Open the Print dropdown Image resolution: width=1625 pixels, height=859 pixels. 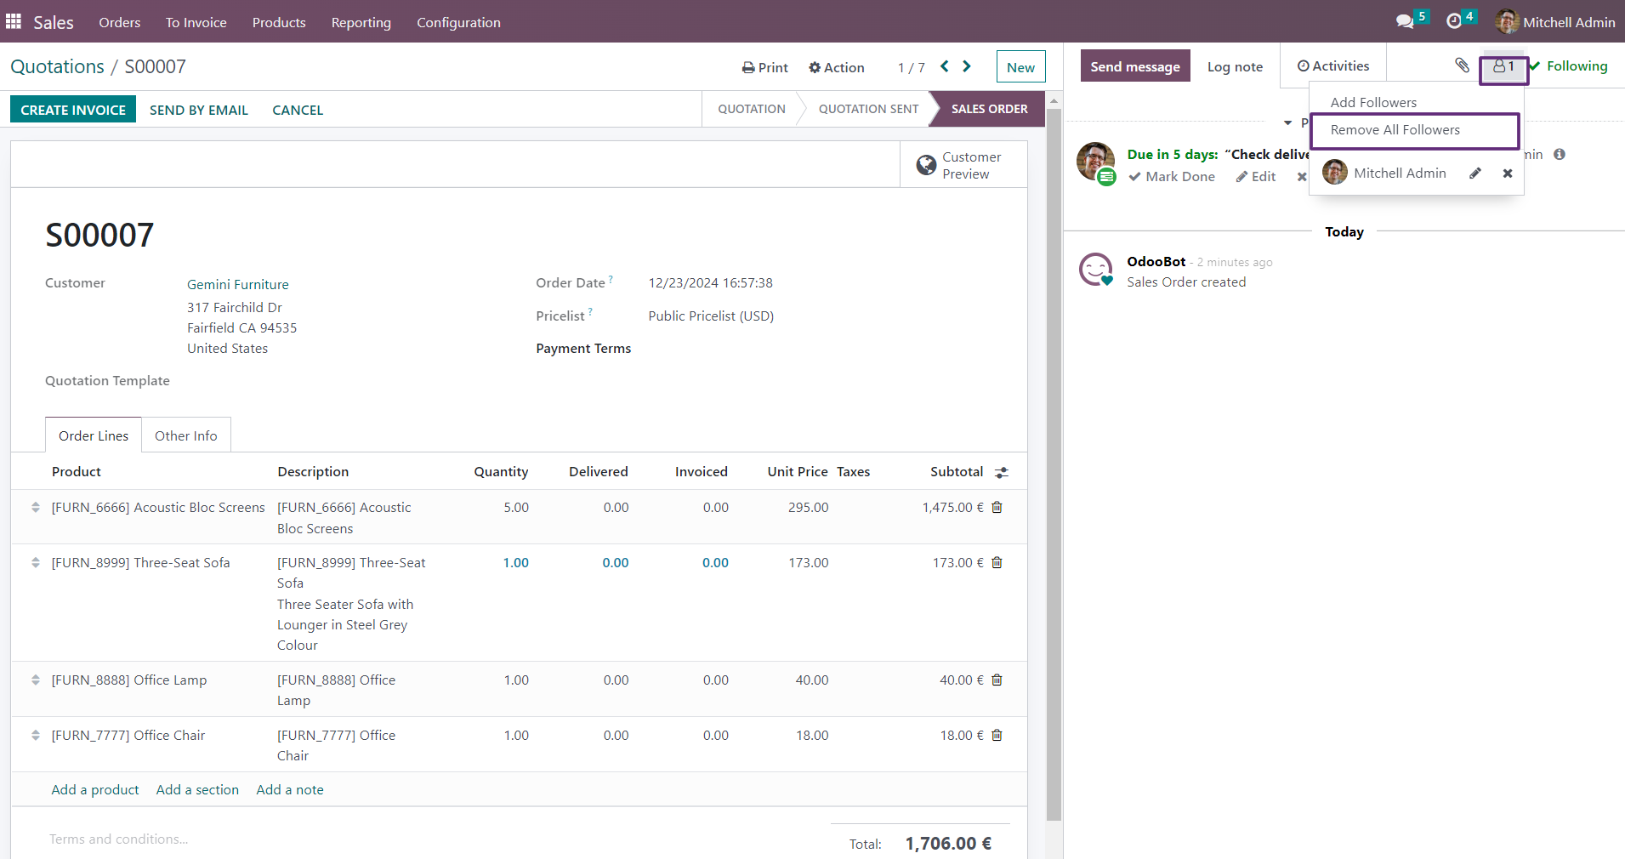pos(764,67)
